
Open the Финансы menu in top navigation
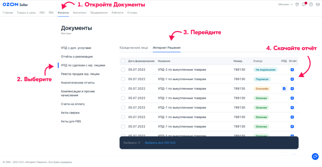point(63,13)
